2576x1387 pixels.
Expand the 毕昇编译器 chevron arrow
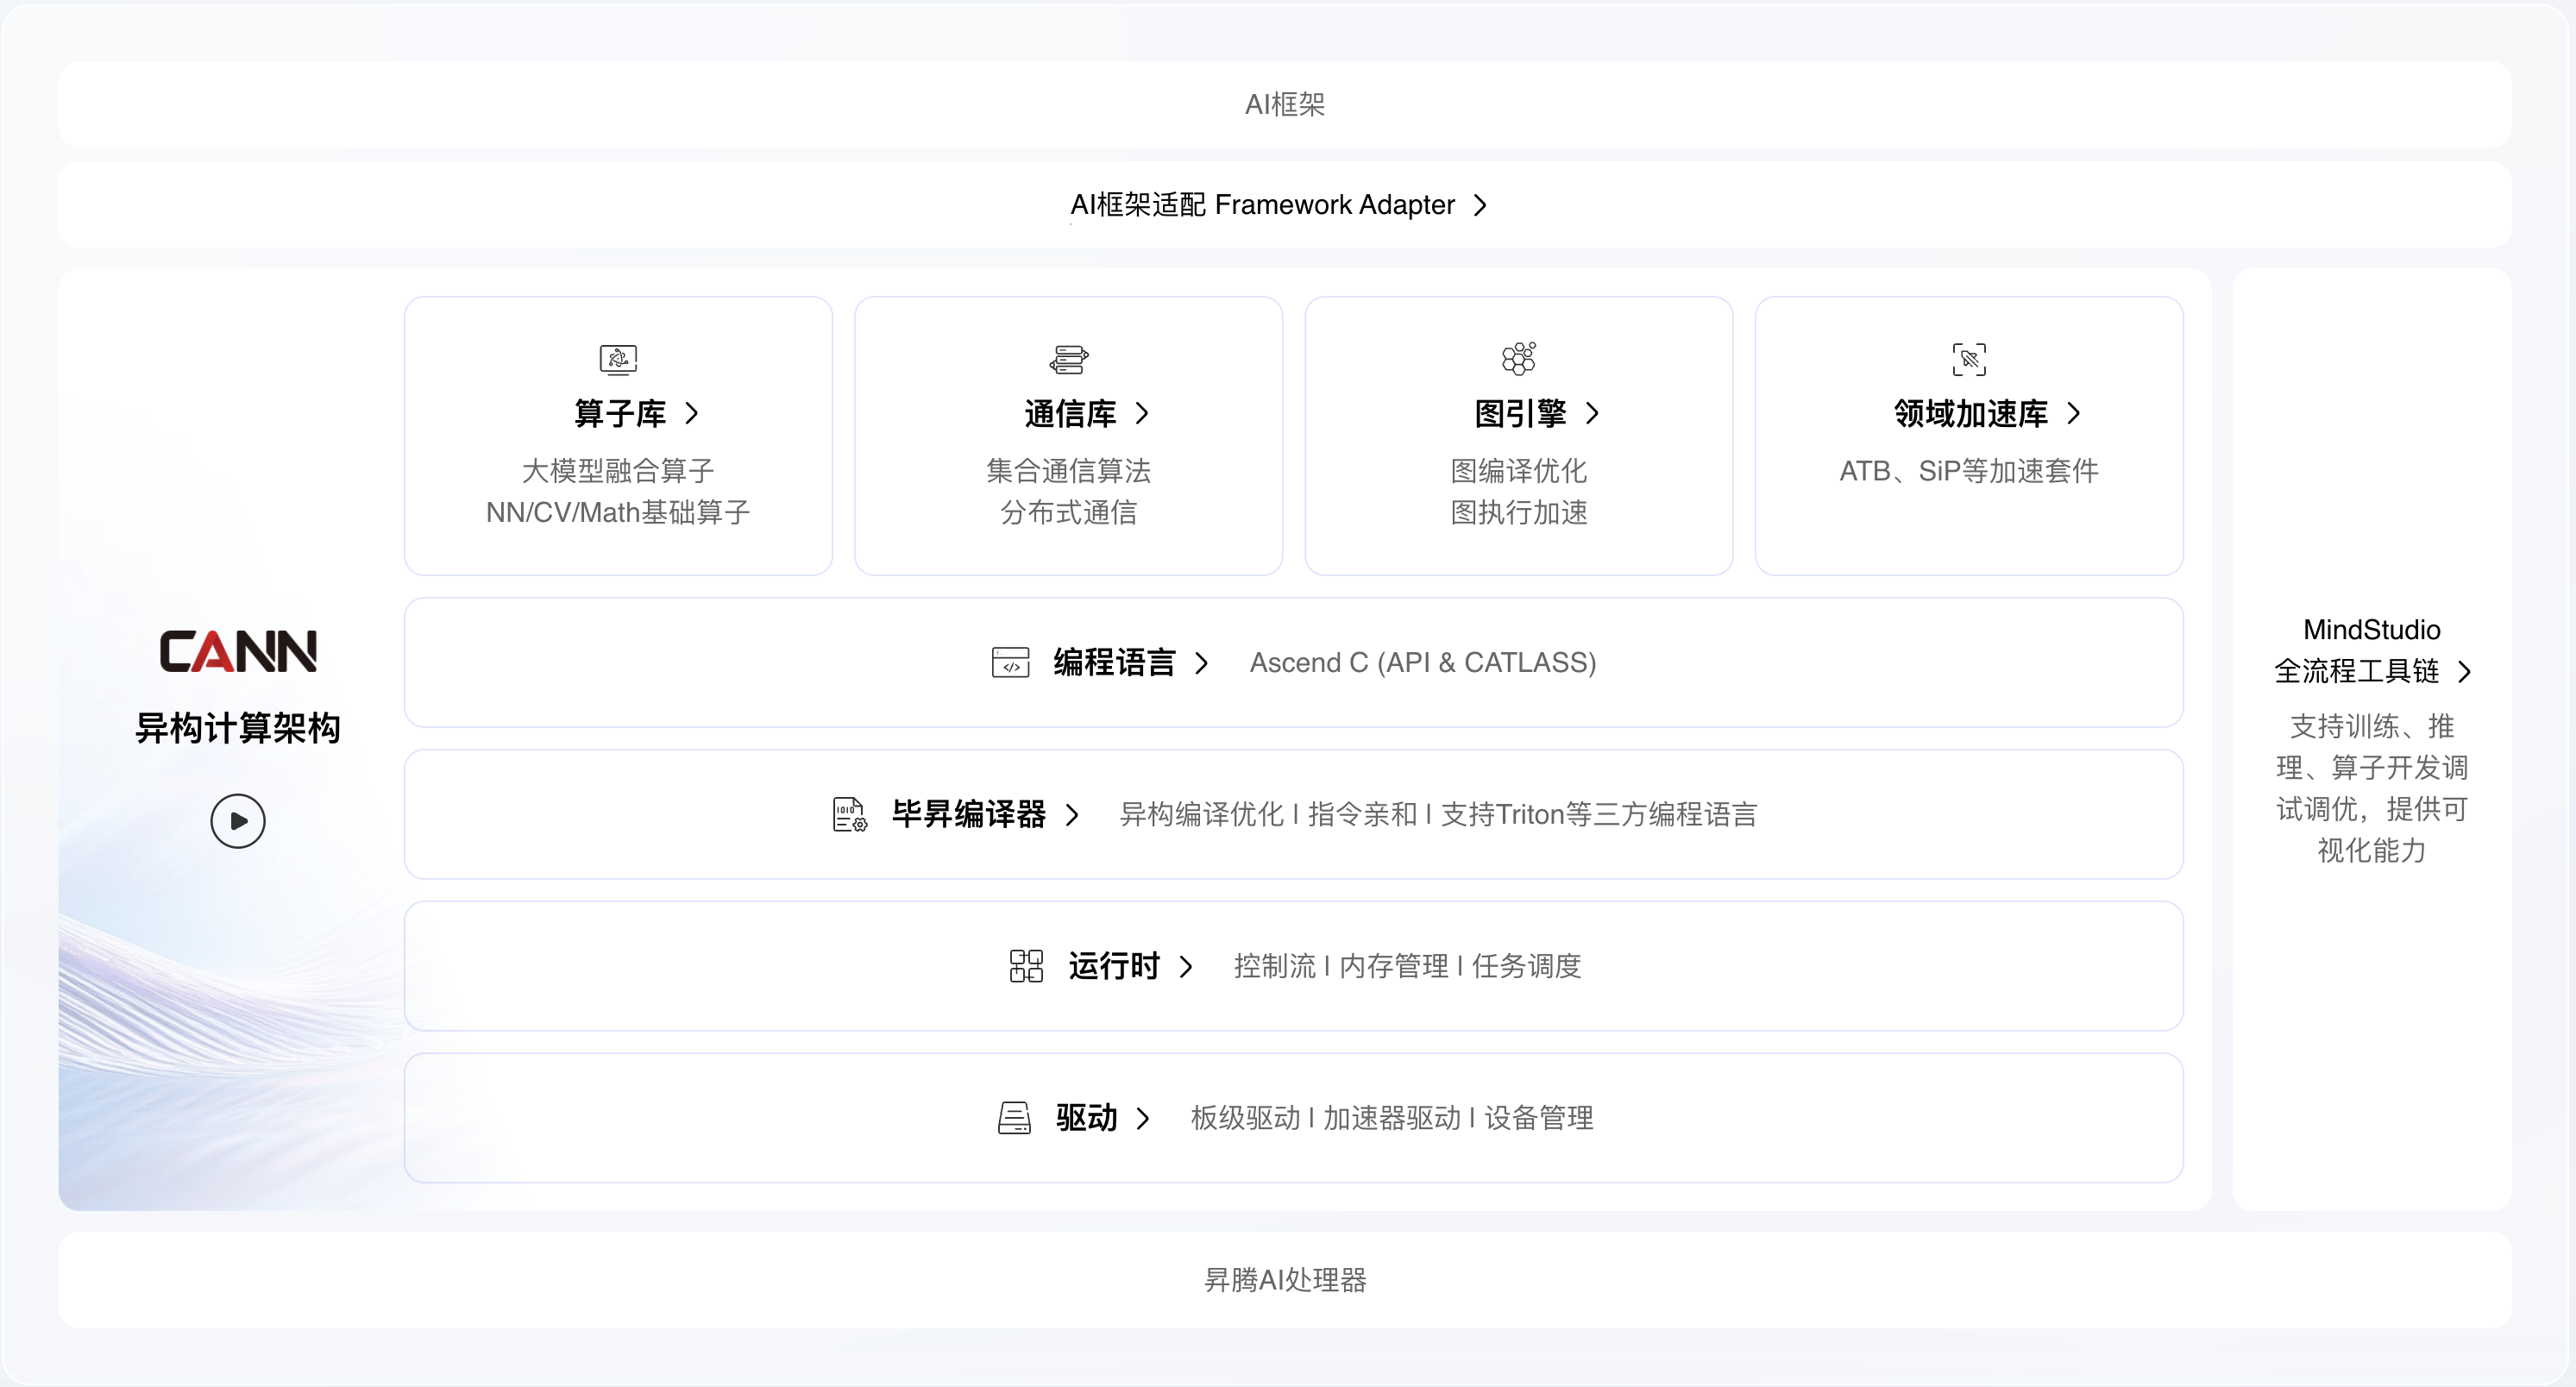(1072, 815)
